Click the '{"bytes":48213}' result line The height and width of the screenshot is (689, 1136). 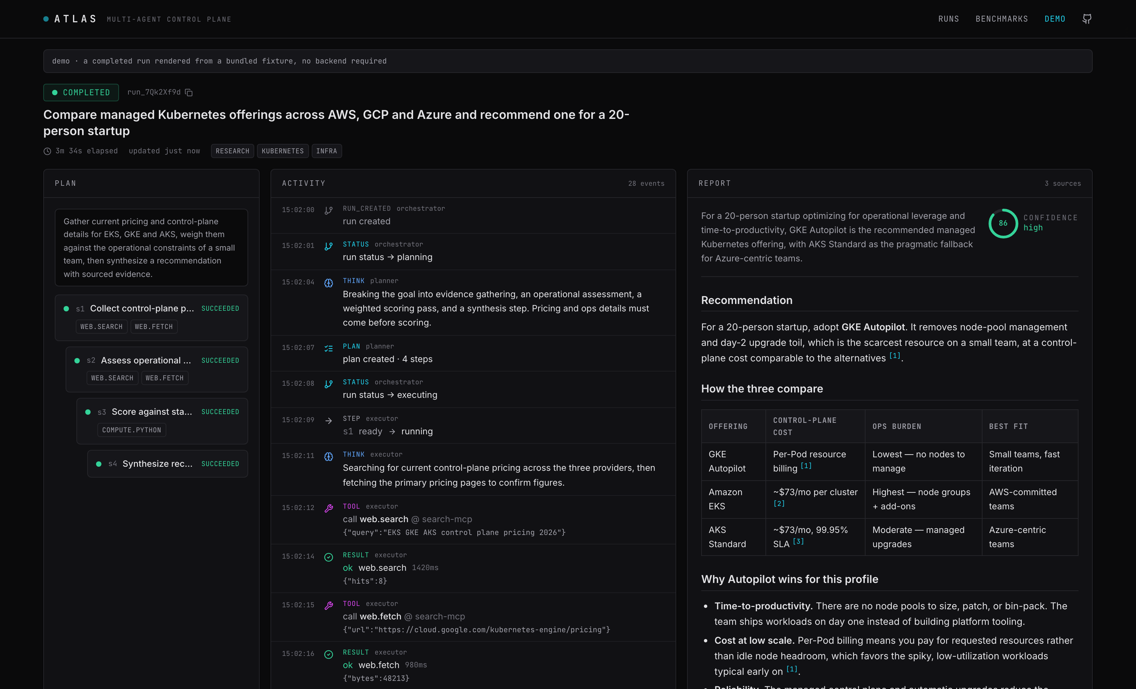coord(376,678)
